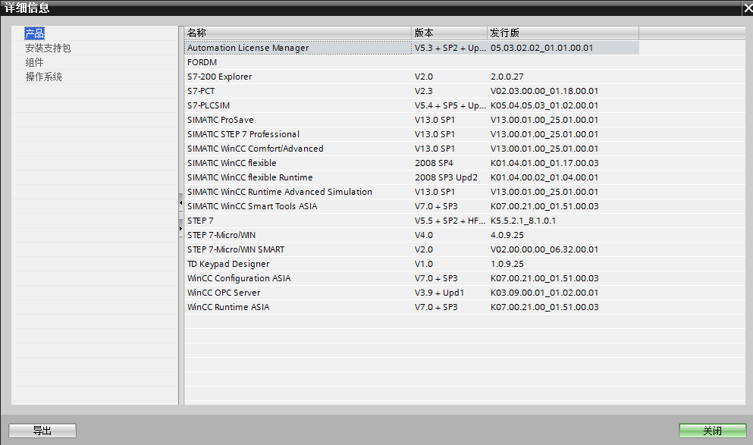The height and width of the screenshot is (445, 753).
Task: Click the 2008 SP3 Upd2 version cell
Action: pyautogui.click(x=446, y=177)
